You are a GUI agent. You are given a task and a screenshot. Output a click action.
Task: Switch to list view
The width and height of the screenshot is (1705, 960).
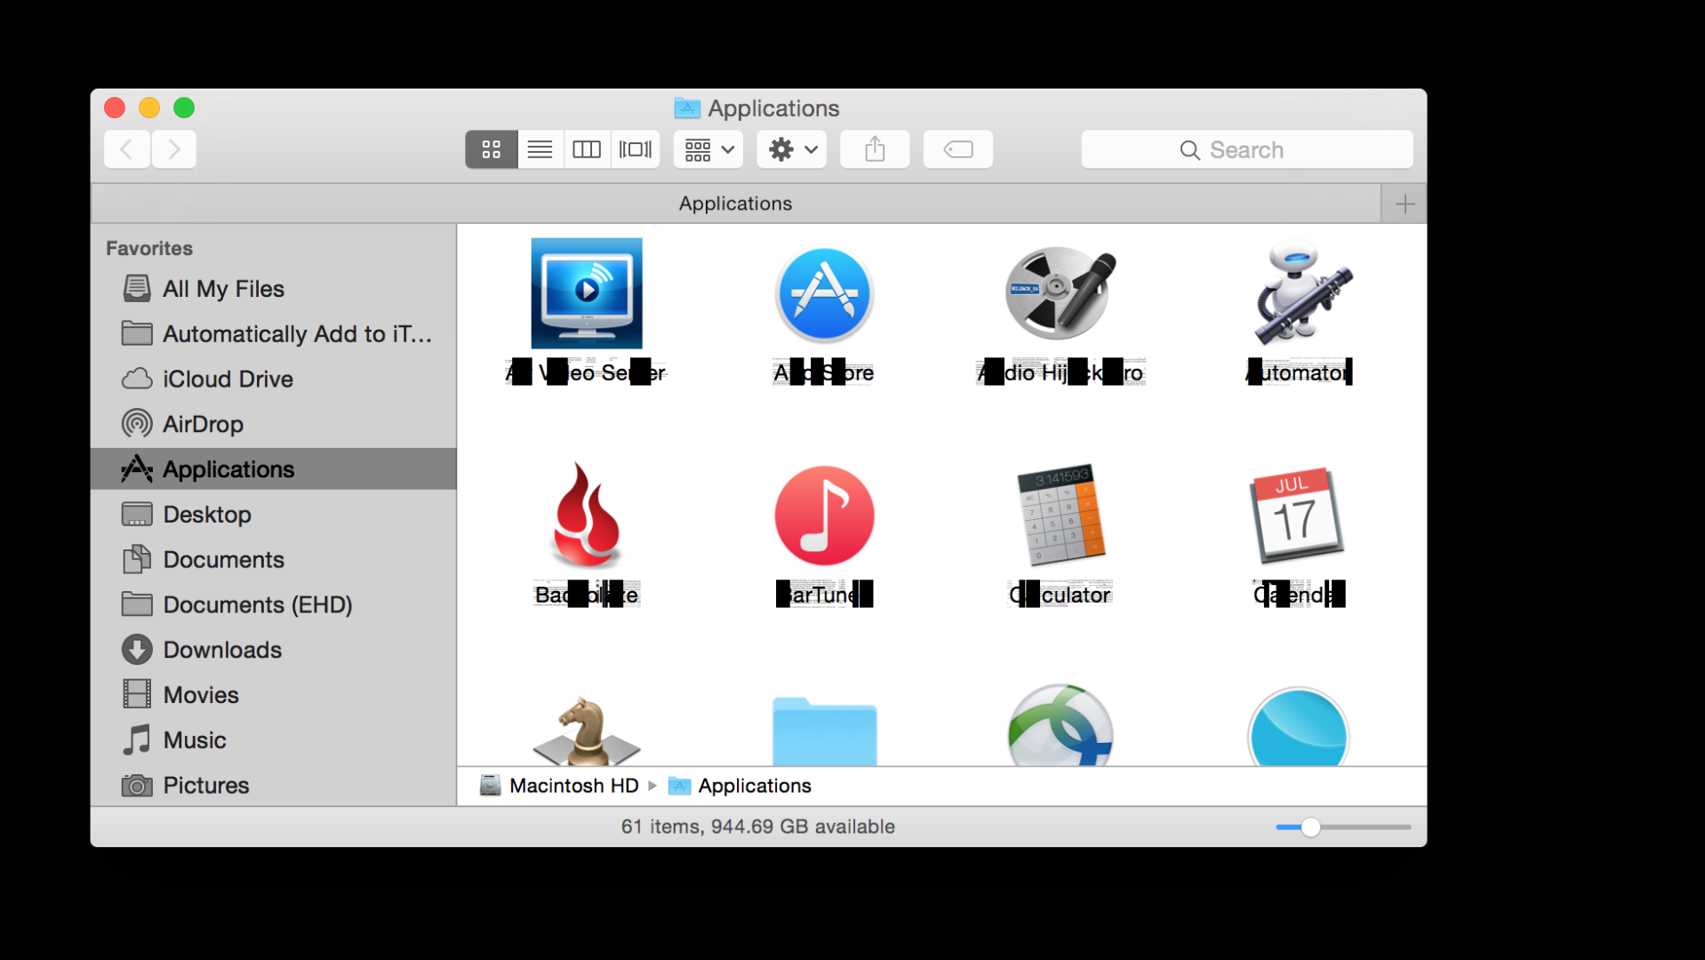(x=540, y=149)
